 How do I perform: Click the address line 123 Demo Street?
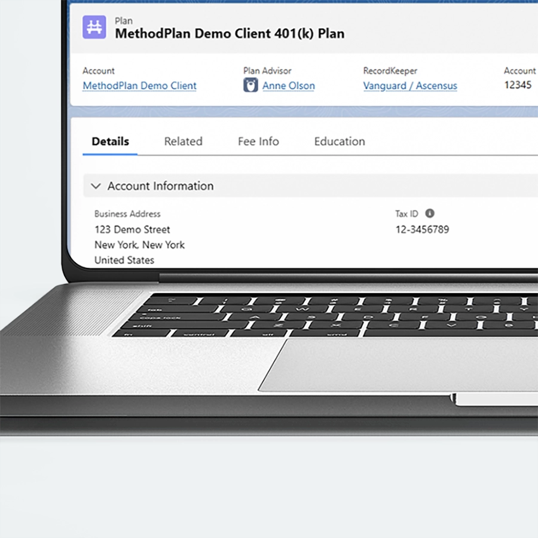[132, 229]
